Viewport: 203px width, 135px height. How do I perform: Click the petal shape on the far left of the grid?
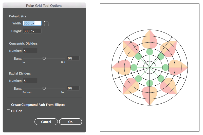[x=121, y=67]
